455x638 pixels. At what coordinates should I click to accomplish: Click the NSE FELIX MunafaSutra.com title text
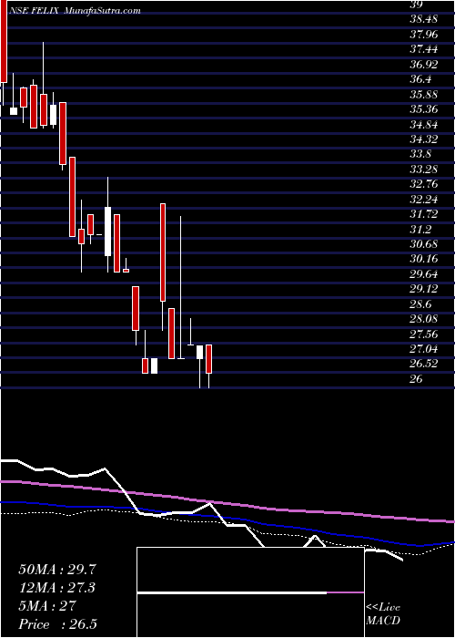77,11
